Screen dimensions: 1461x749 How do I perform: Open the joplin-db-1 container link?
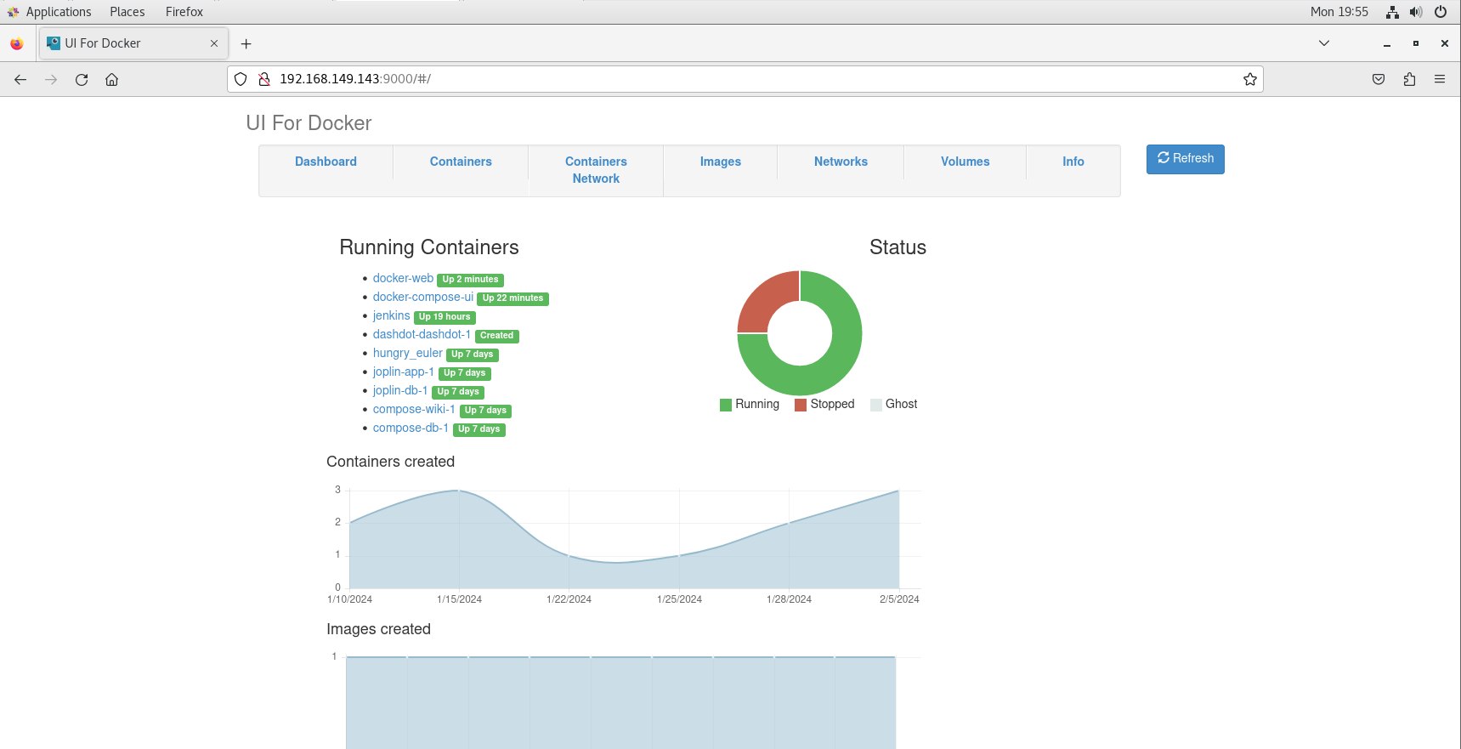tap(400, 390)
